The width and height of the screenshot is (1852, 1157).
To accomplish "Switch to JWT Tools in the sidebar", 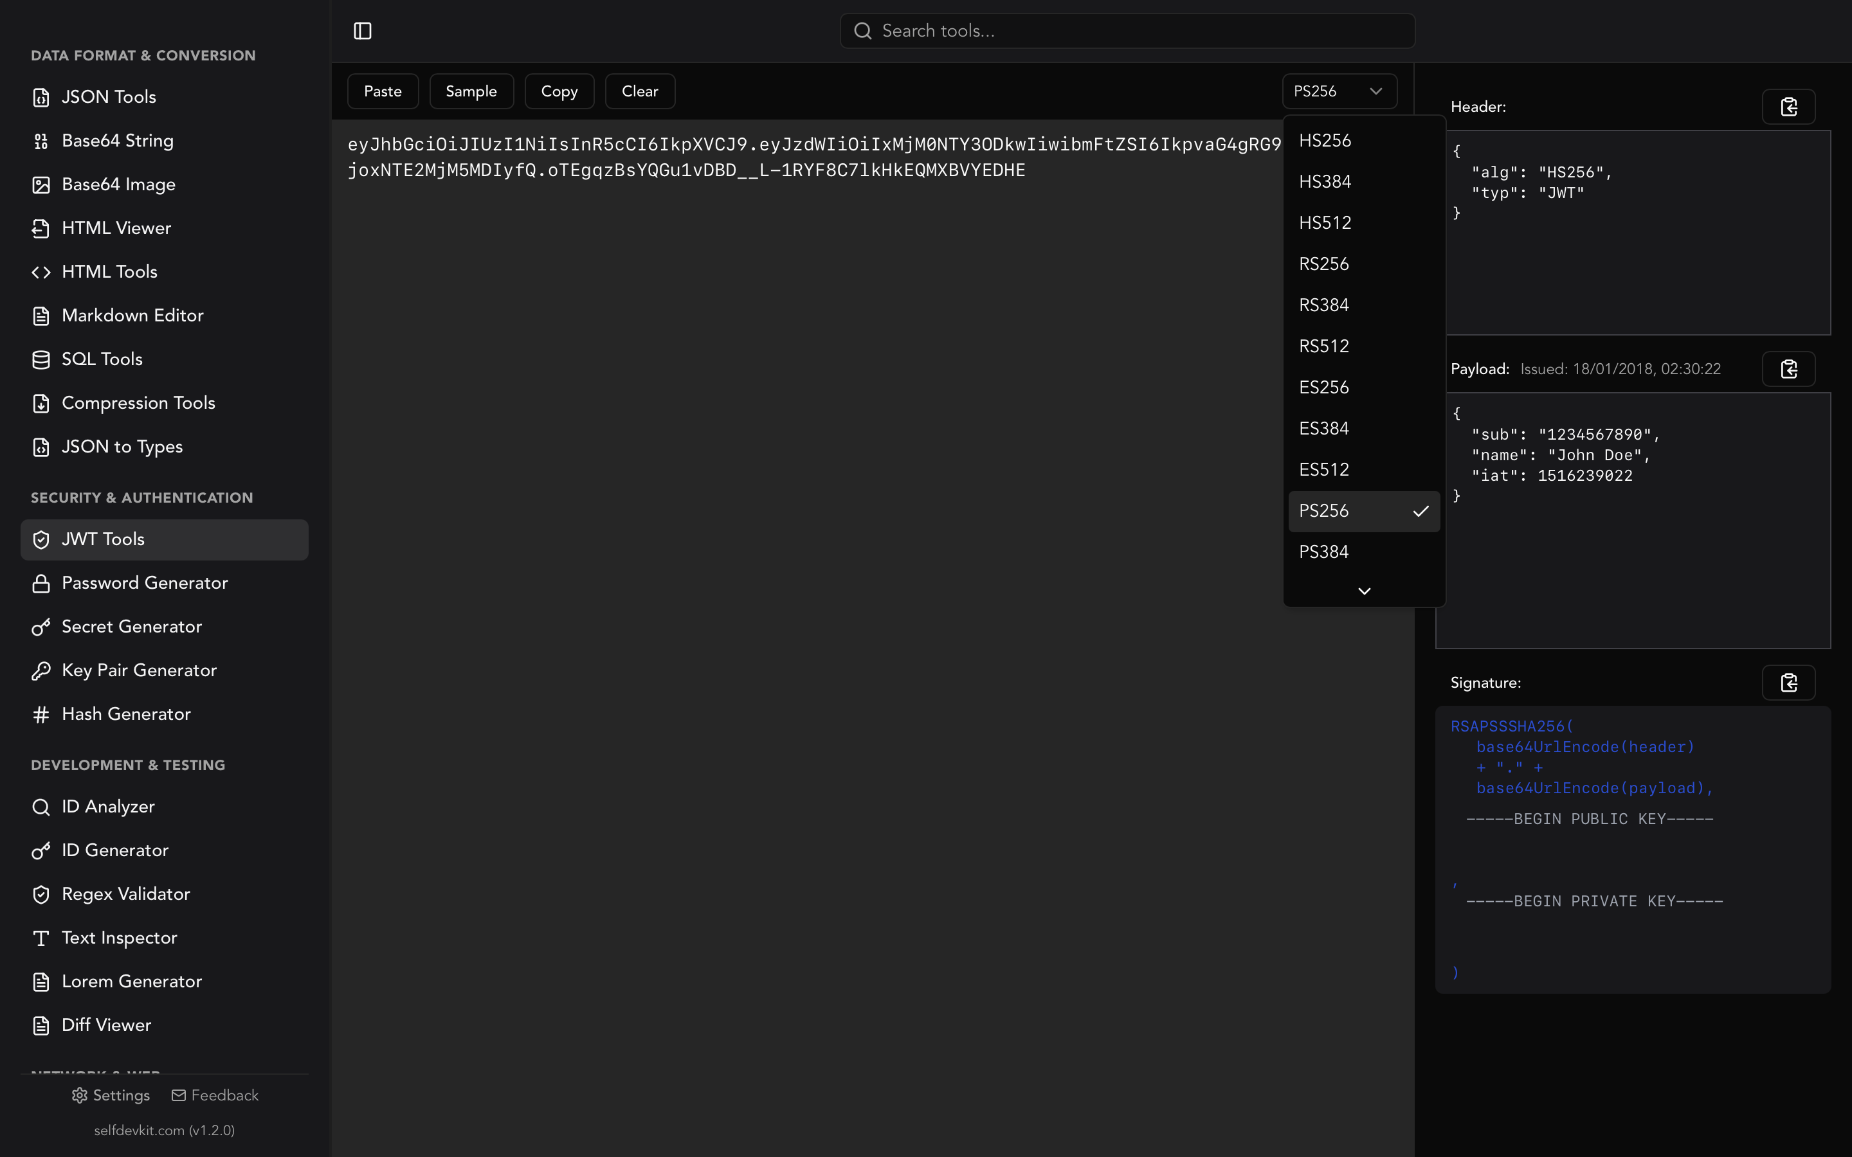I will (104, 539).
